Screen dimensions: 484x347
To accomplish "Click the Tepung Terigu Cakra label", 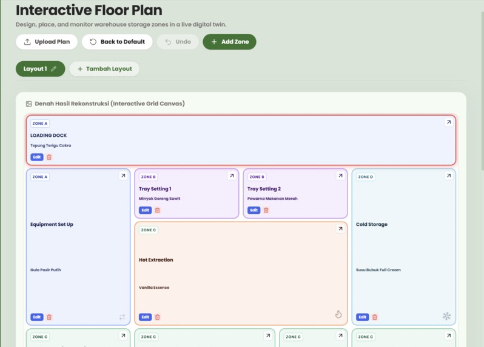I will pos(50,145).
